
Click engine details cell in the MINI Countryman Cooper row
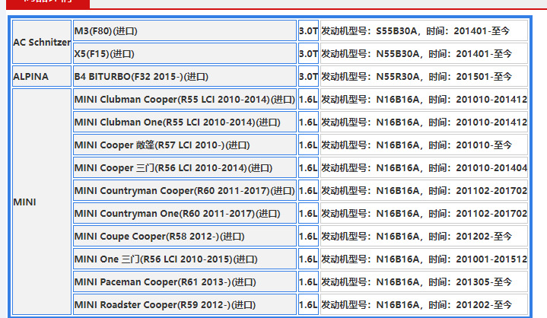pyautogui.click(x=424, y=191)
